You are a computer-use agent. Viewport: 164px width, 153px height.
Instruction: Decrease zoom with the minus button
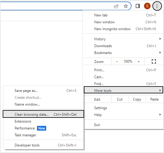117,61
